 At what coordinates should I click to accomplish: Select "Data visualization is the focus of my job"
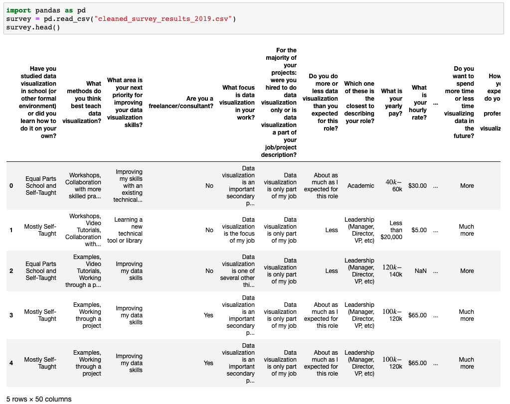[239, 230]
